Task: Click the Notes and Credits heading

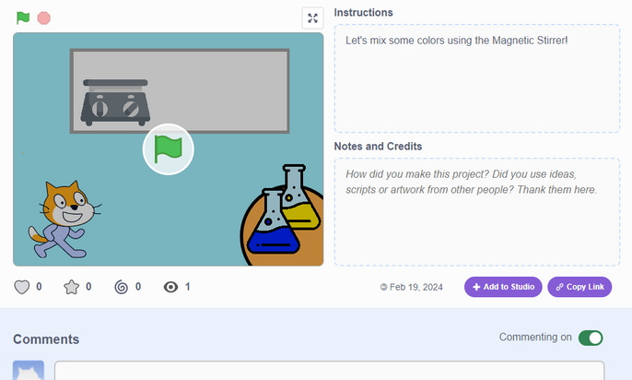Action: [x=378, y=146]
